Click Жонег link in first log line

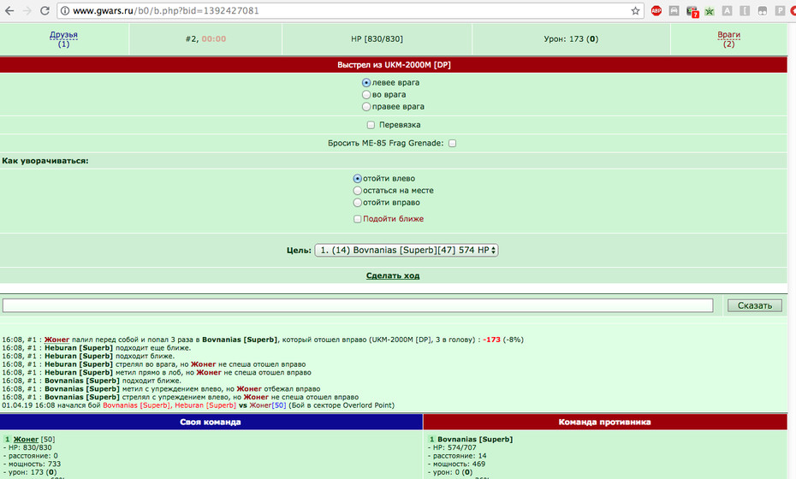[x=56, y=340]
